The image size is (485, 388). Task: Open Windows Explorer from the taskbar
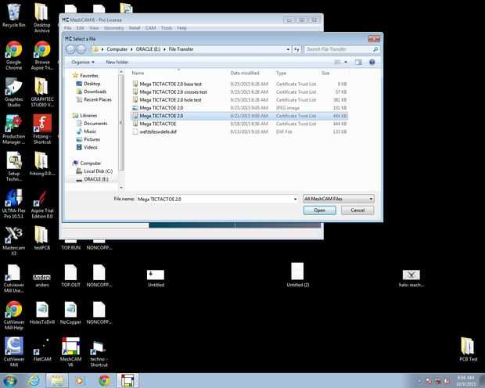click(x=57, y=381)
